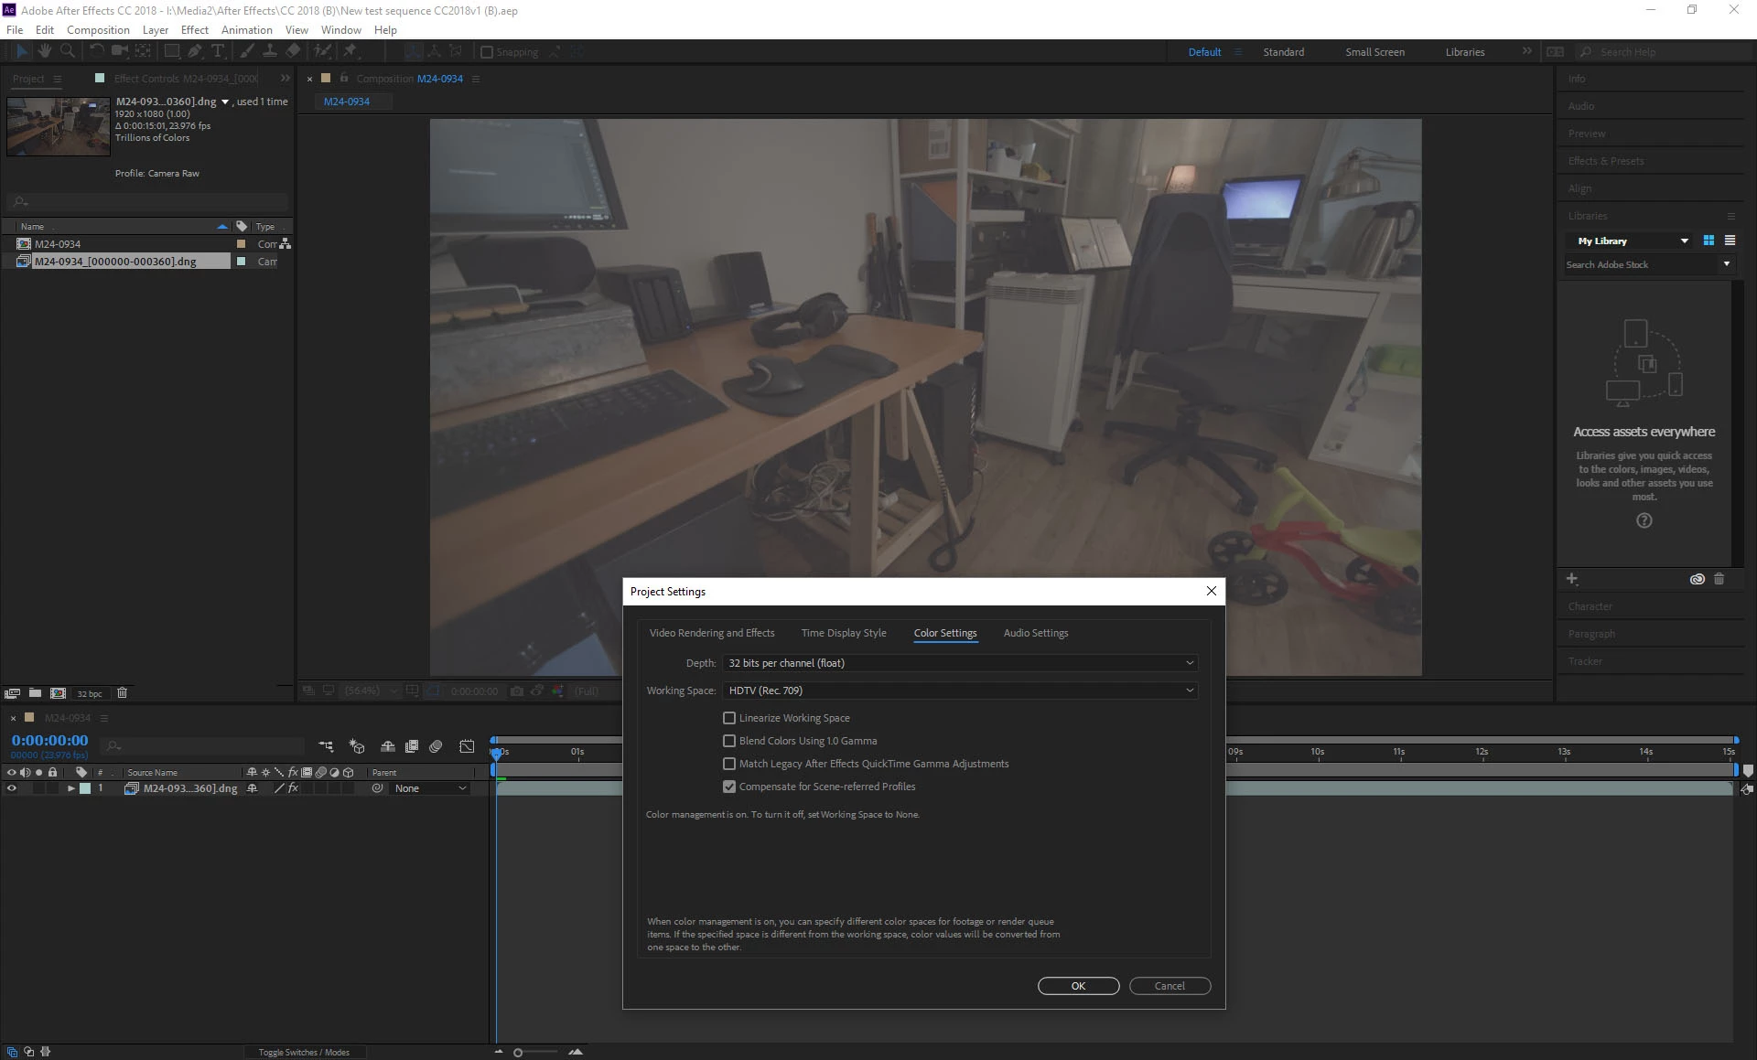Expand layer 1 disclosure triangle

tap(70, 788)
